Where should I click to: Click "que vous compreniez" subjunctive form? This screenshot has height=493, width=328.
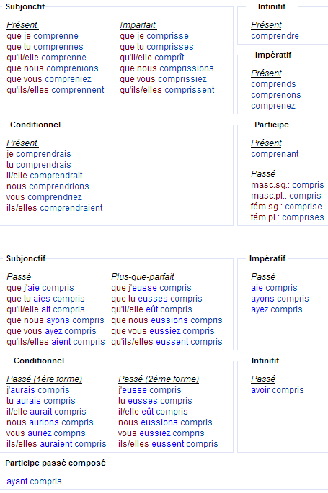click(x=49, y=79)
